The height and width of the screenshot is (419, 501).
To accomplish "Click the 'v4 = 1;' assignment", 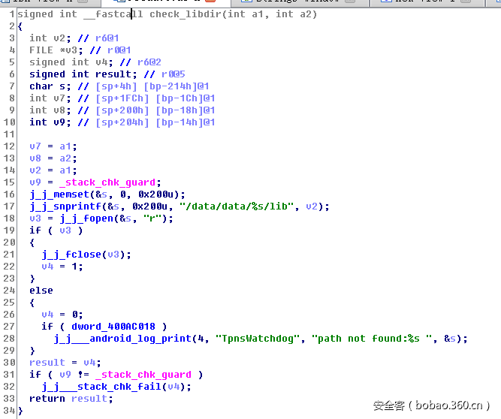I will click(62, 267).
